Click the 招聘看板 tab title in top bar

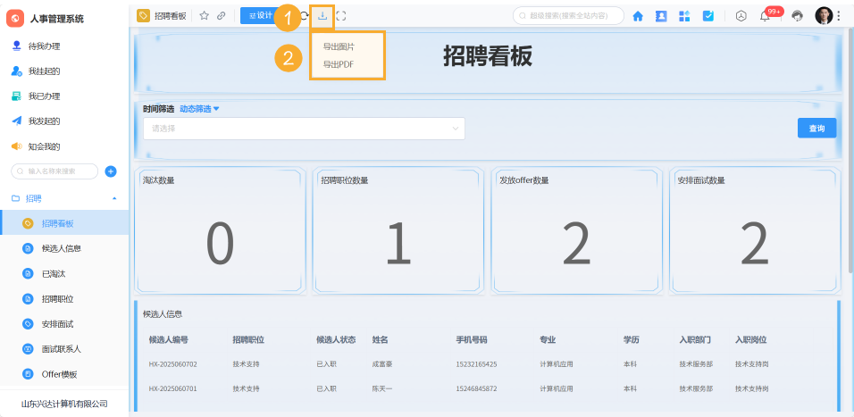click(171, 16)
